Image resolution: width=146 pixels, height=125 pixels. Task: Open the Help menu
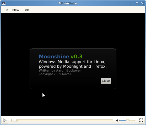click(x=26, y=10)
